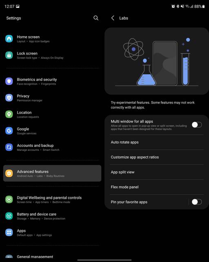This screenshot has height=262, width=209.
Task: Tap the Home screen settings icon
Action: [x=9, y=39]
